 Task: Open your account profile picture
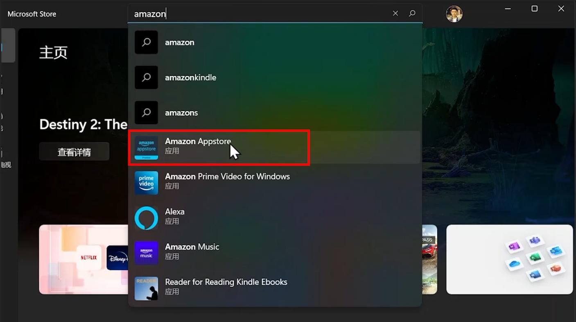click(x=454, y=14)
